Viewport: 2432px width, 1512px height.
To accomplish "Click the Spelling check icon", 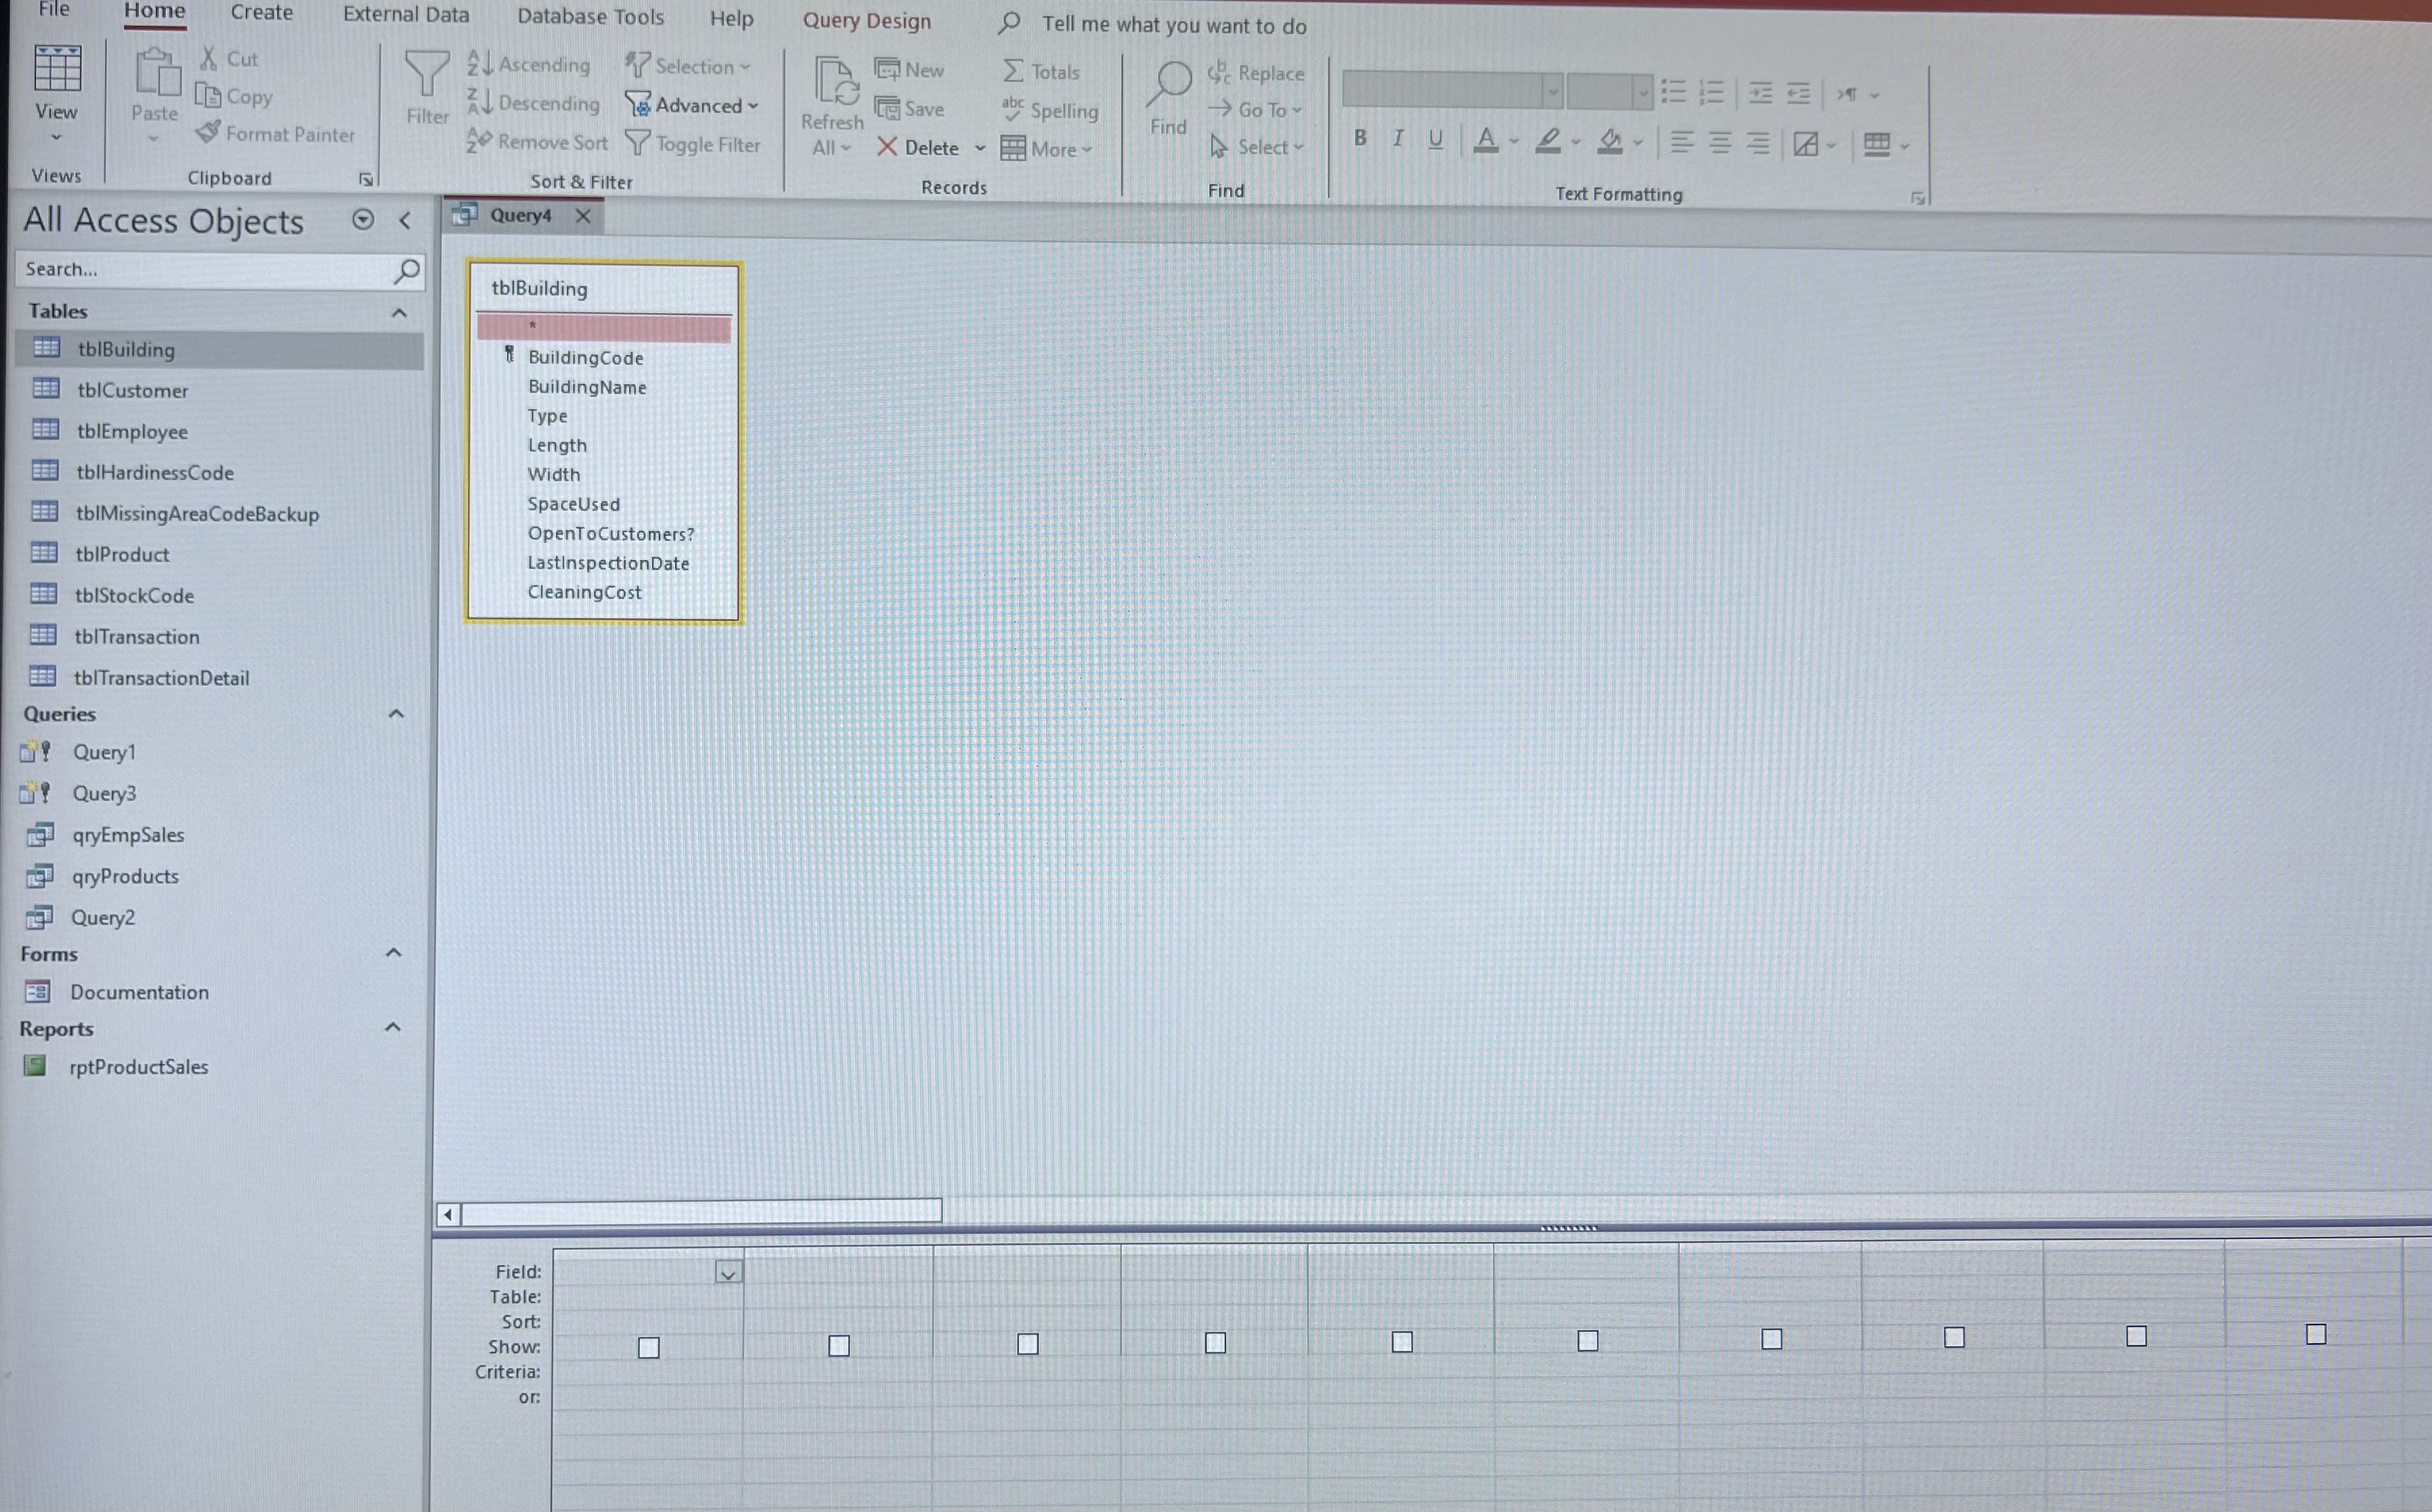I will (x=1013, y=109).
